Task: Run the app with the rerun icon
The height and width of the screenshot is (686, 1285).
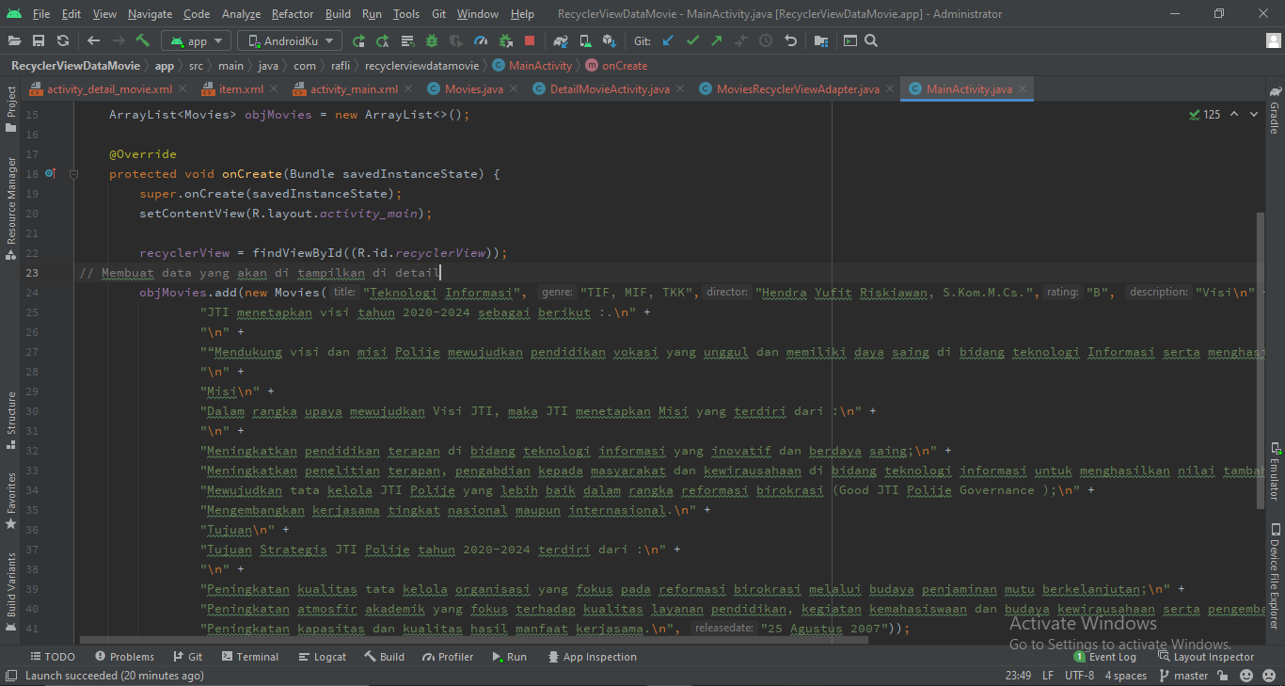Action: pyautogui.click(x=358, y=40)
